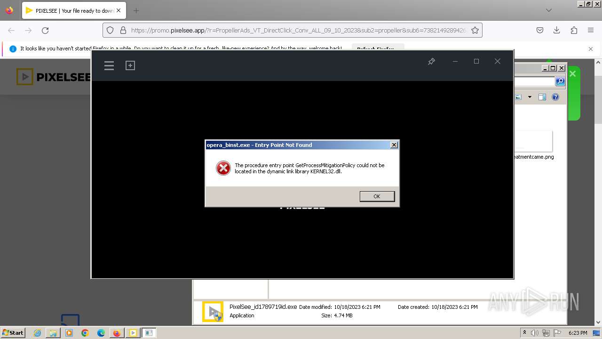Pin the PixelSee player window
The image size is (602, 339).
[431, 62]
